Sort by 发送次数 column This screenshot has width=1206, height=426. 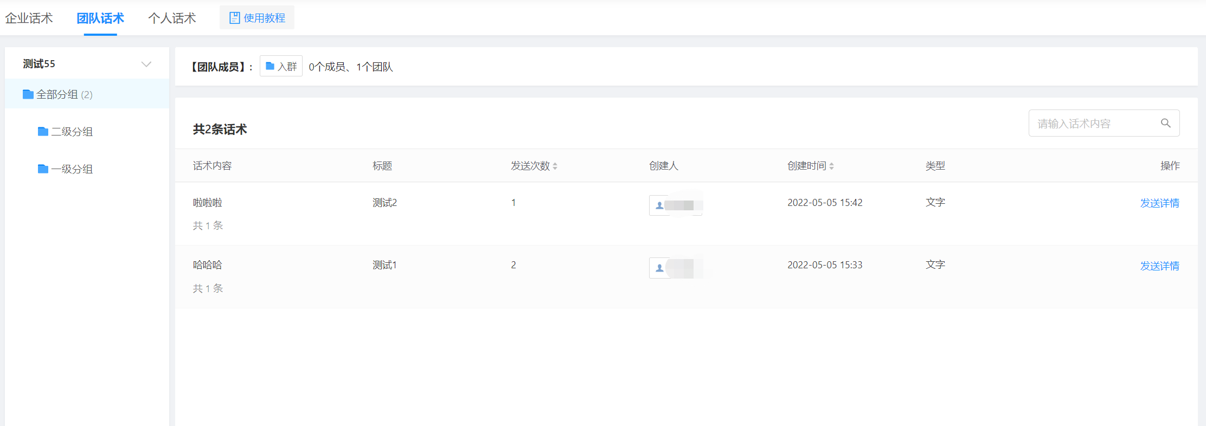tap(555, 166)
